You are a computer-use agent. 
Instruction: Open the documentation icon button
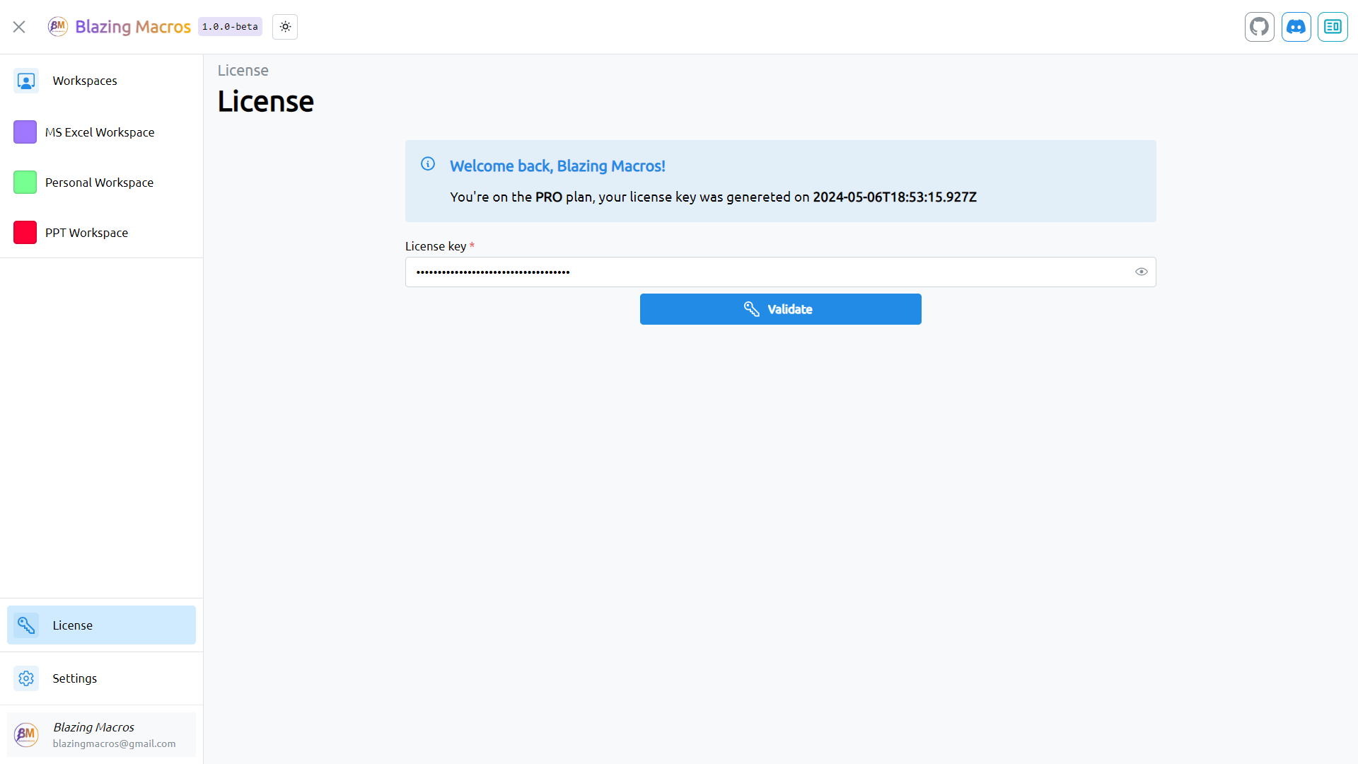[1333, 27]
